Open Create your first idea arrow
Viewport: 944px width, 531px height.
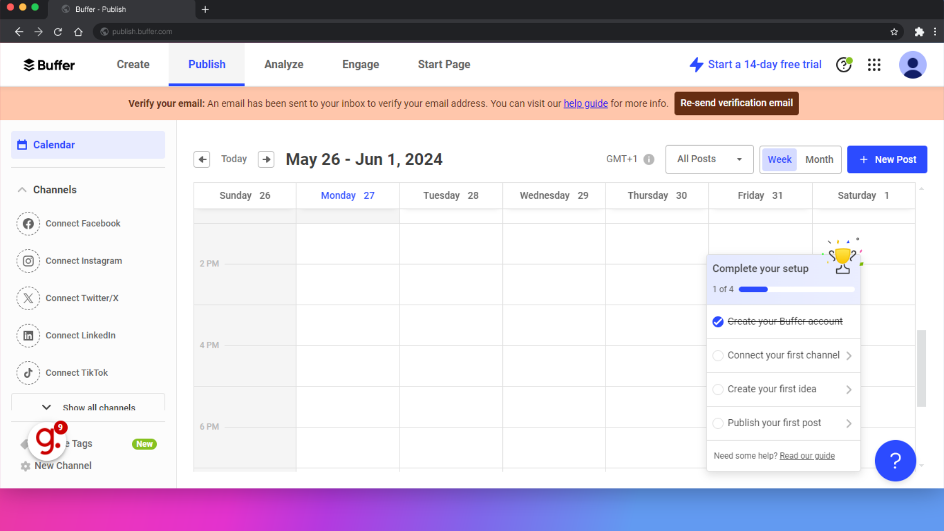(x=849, y=389)
